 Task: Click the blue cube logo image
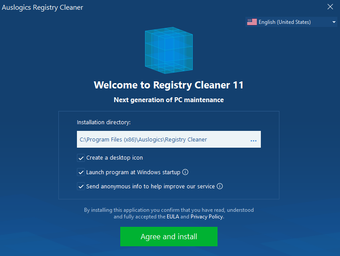pos(169,50)
